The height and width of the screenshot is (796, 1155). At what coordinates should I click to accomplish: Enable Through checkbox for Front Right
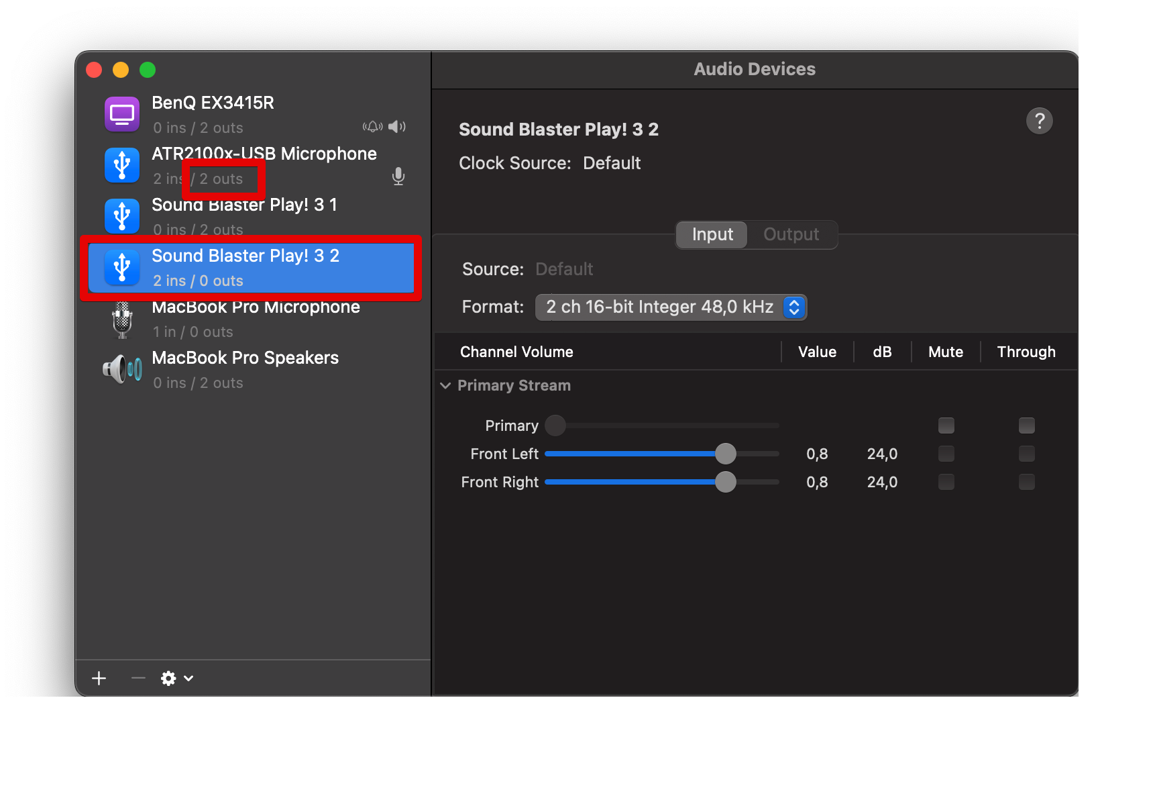tap(1026, 482)
